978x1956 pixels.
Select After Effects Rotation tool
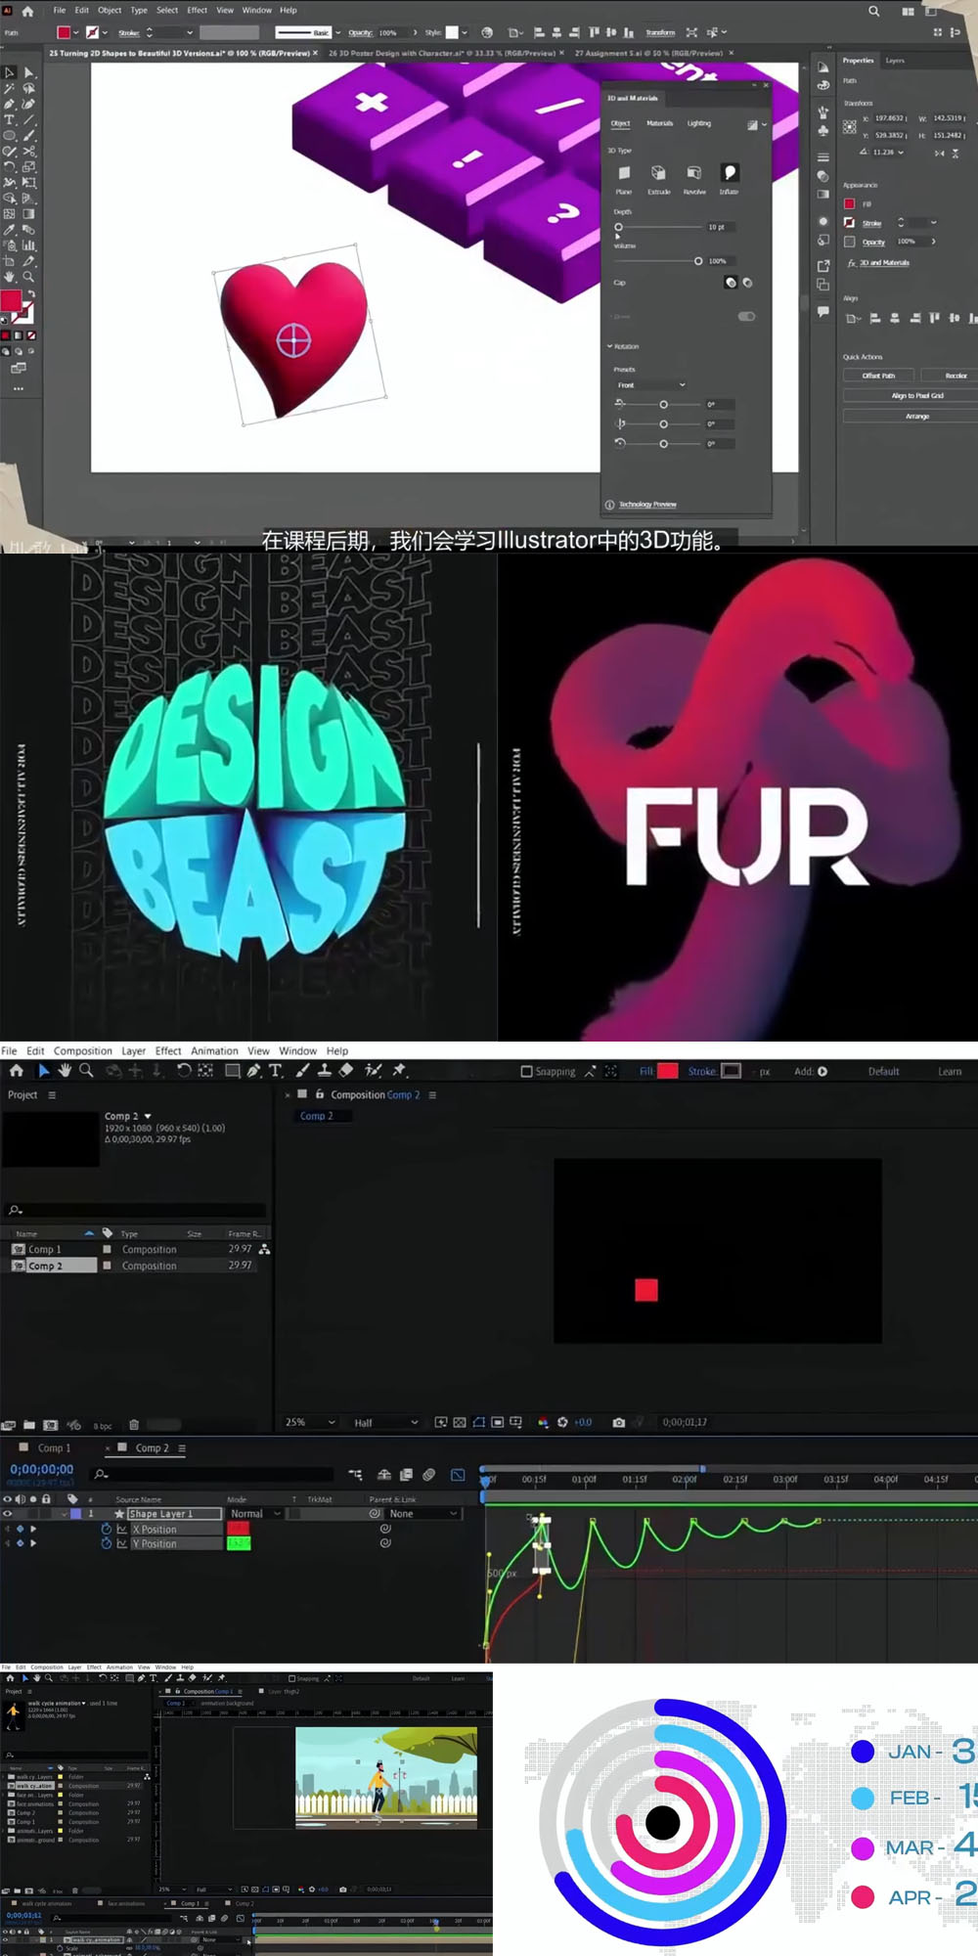(x=184, y=1071)
